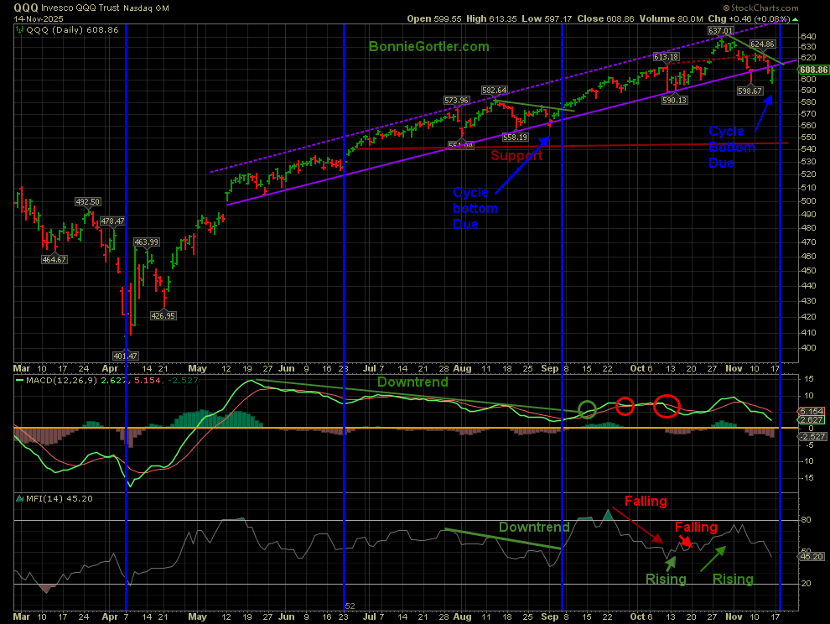Click the current price tag 608.86 on right axis

click(x=812, y=70)
